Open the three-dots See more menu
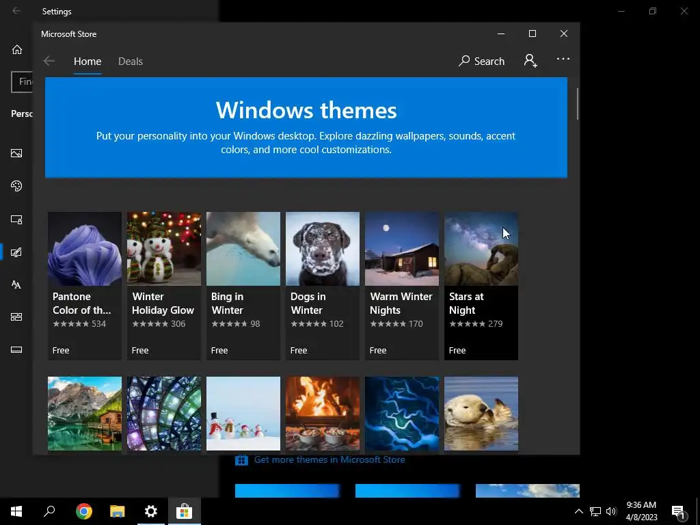 (x=563, y=59)
